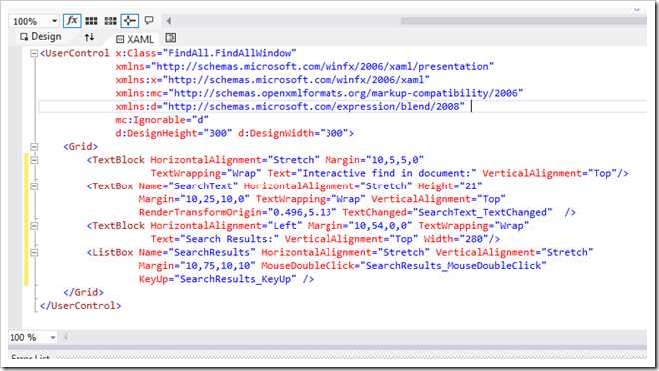Click Margin="10,25,10,0" attribute
Image resolution: width=659 pixels, height=371 pixels.
point(194,199)
